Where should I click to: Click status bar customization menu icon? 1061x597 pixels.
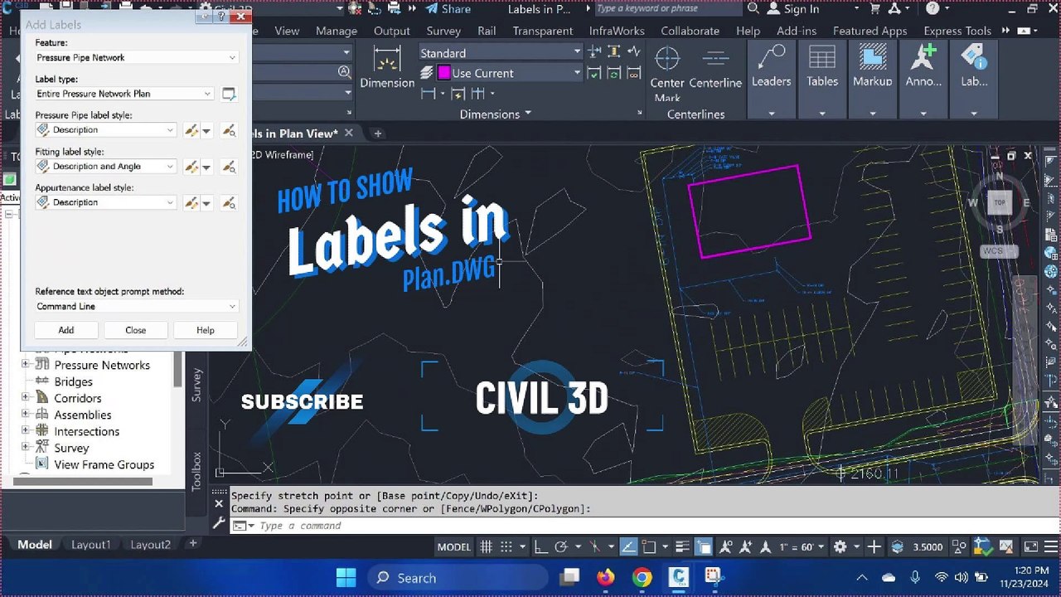[1050, 546]
